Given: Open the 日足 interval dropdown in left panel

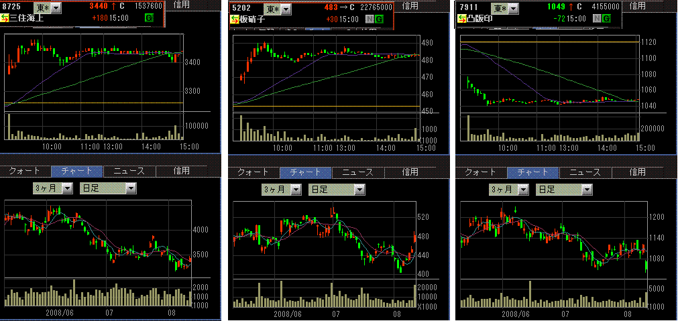Looking at the screenshot, I should (x=108, y=188).
